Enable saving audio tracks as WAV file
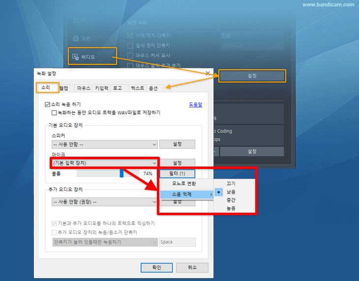Screen dimensions: 359x281 pos(54,113)
